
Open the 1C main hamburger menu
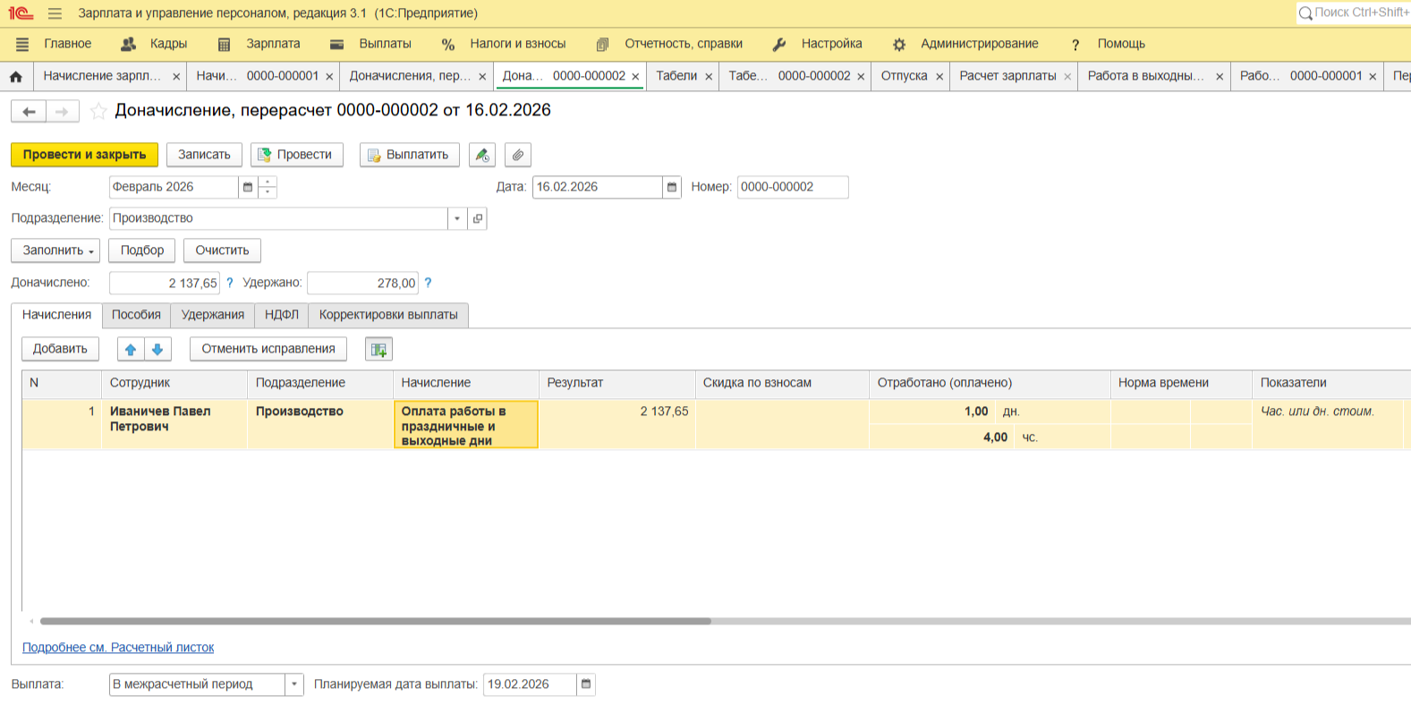pos(55,13)
